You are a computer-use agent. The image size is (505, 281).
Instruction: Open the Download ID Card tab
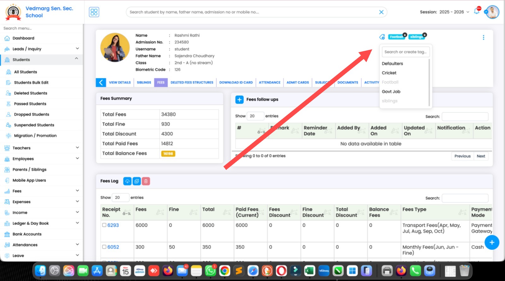(x=236, y=83)
